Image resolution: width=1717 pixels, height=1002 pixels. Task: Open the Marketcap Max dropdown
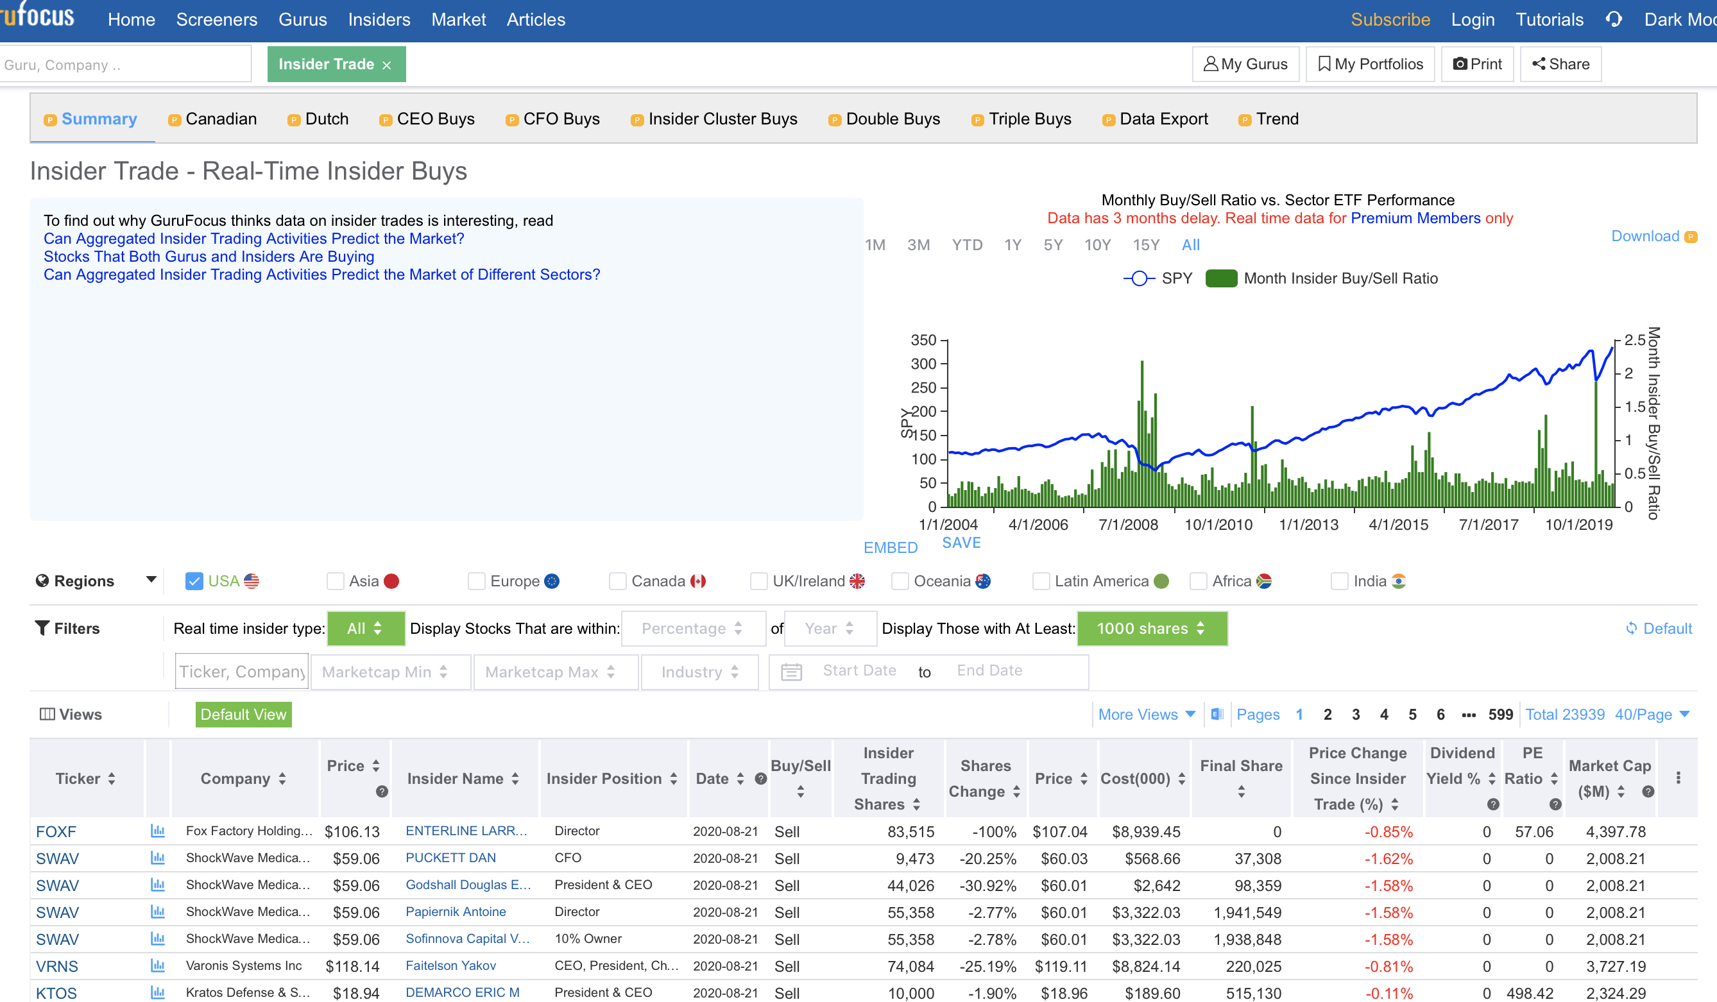click(x=556, y=672)
